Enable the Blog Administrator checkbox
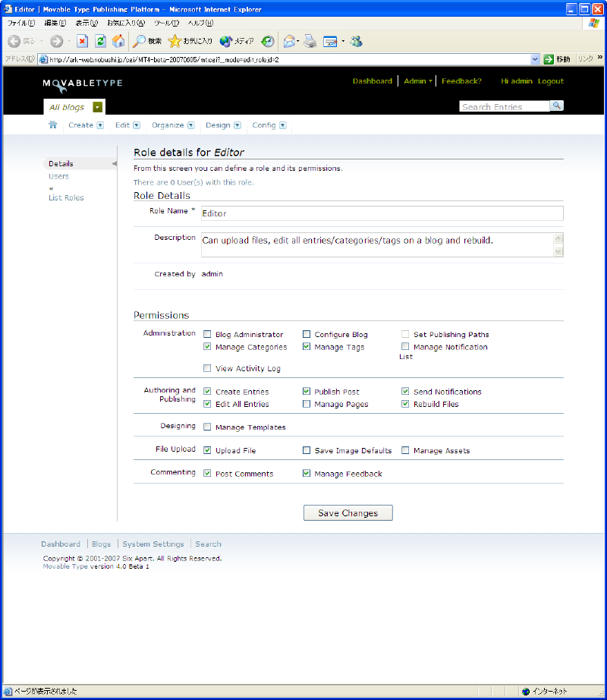The height and width of the screenshot is (700, 607). (x=207, y=334)
